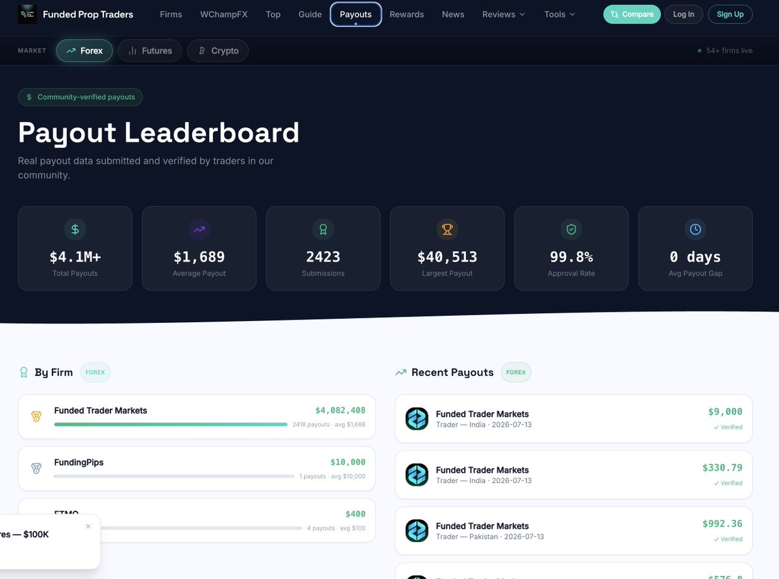Image resolution: width=779 pixels, height=579 pixels.
Task: Click the Funded Prop Traders site title
Action: 88,14
